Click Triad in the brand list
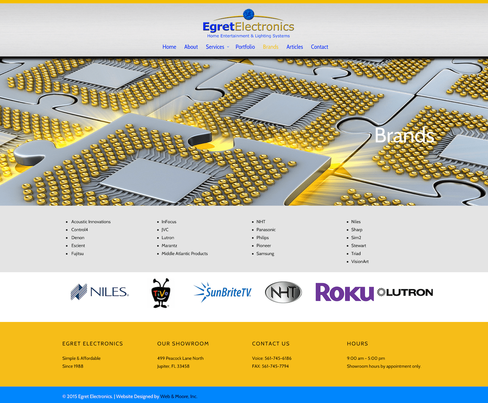The width and height of the screenshot is (488, 403). pyautogui.click(x=356, y=254)
